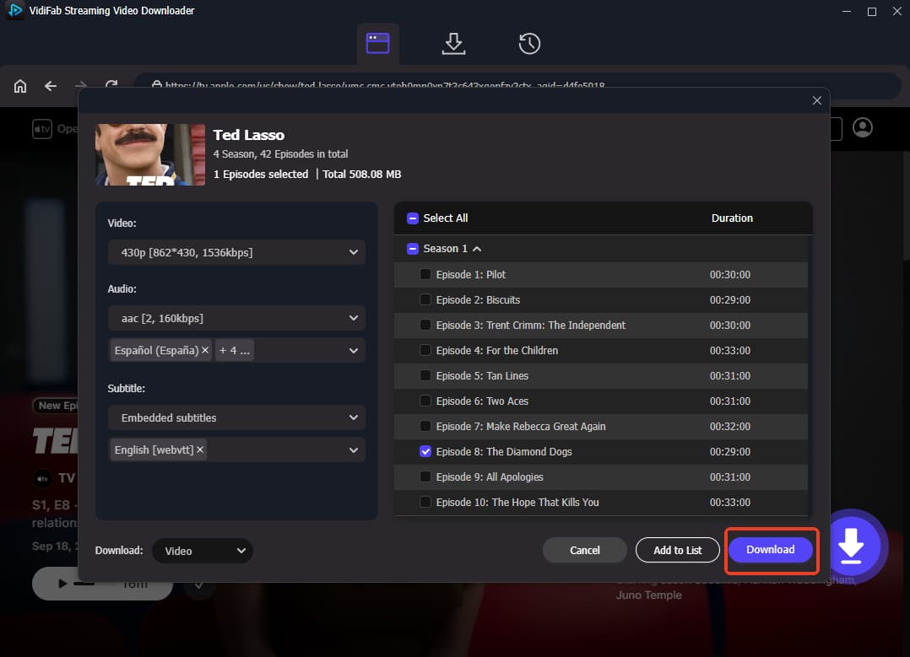Click the Ted Lasso title text
The width and height of the screenshot is (910, 657).
248,135
